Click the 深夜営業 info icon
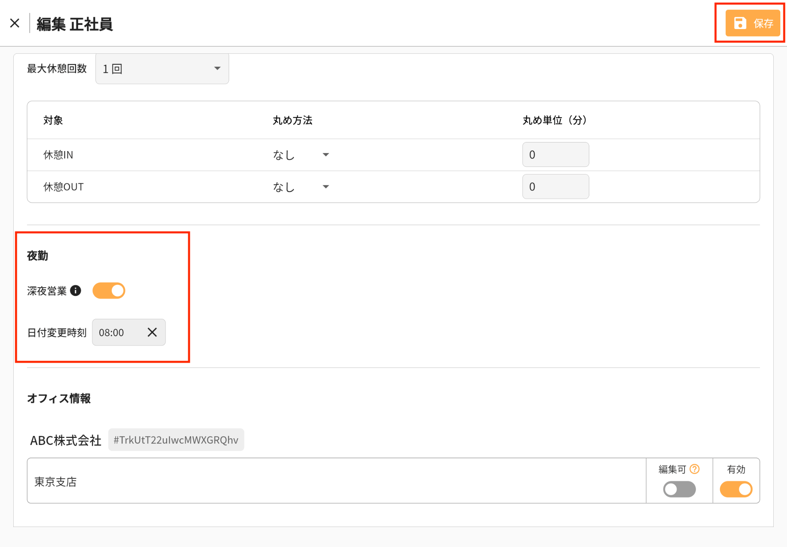 pyautogui.click(x=76, y=290)
